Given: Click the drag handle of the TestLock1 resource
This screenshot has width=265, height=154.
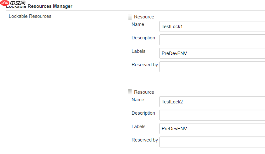Looking at the screenshot, I should click(x=130, y=17).
